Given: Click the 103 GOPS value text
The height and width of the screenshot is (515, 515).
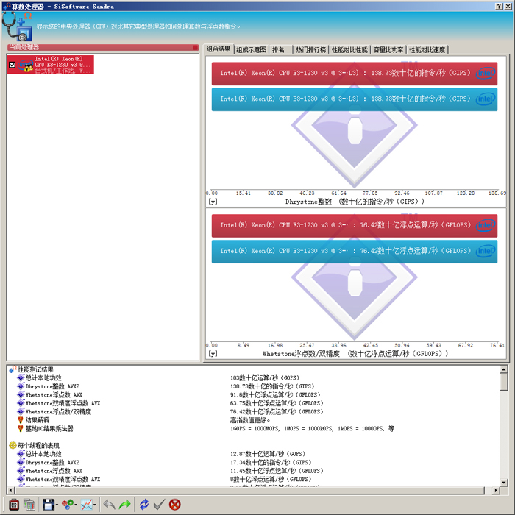Looking at the screenshot, I should point(265,378).
